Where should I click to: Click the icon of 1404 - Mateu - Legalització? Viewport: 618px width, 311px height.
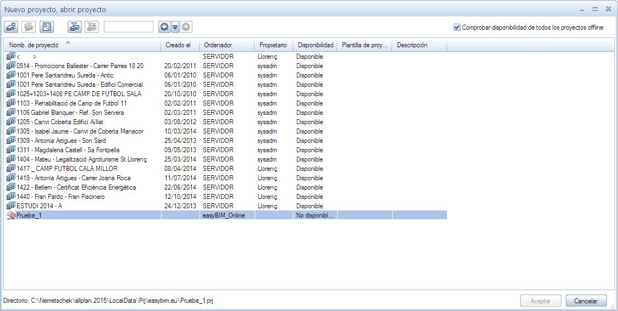tap(11, 159)
